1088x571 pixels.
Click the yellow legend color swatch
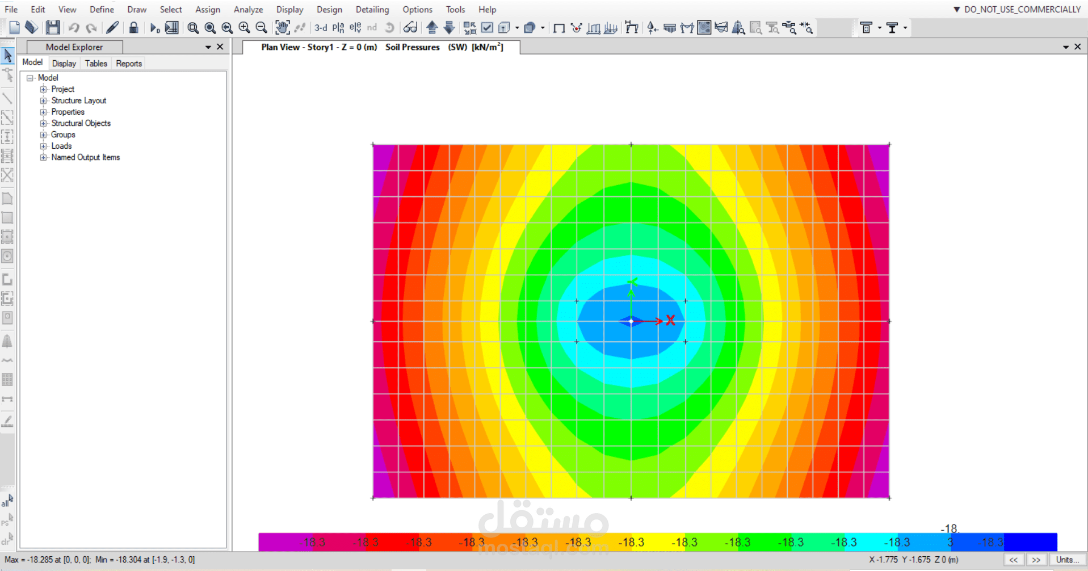(x=657, y=542)
